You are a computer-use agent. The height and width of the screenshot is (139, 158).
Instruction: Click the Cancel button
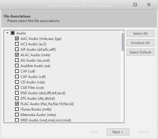coord(143,132)
